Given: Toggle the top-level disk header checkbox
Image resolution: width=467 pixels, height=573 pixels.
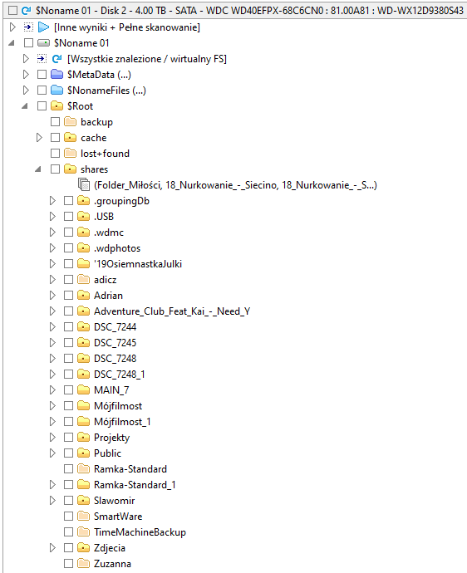Looking at the screenshot, I should pos(12,11).
